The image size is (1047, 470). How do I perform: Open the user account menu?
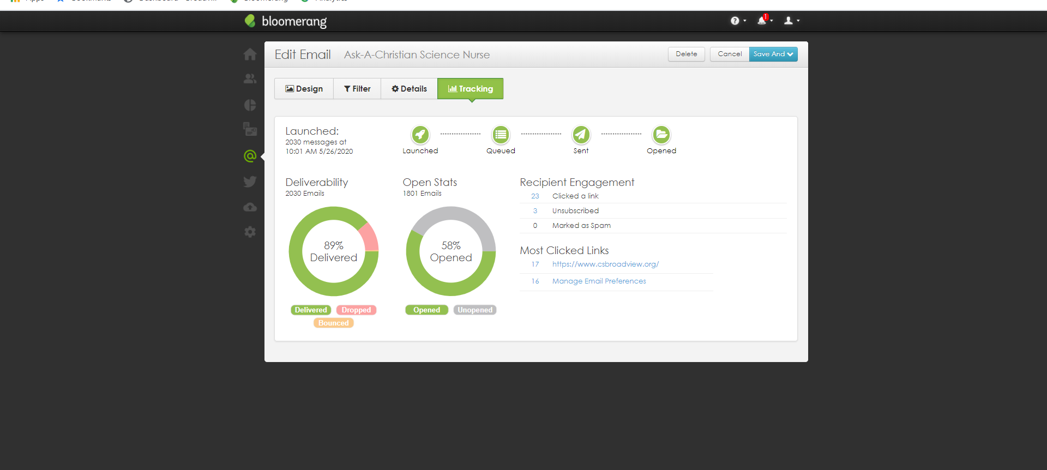(x=791, y=21)
